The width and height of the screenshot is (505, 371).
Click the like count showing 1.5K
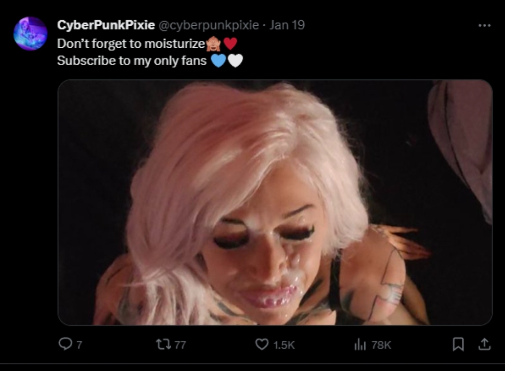click(x=284, y=345)
